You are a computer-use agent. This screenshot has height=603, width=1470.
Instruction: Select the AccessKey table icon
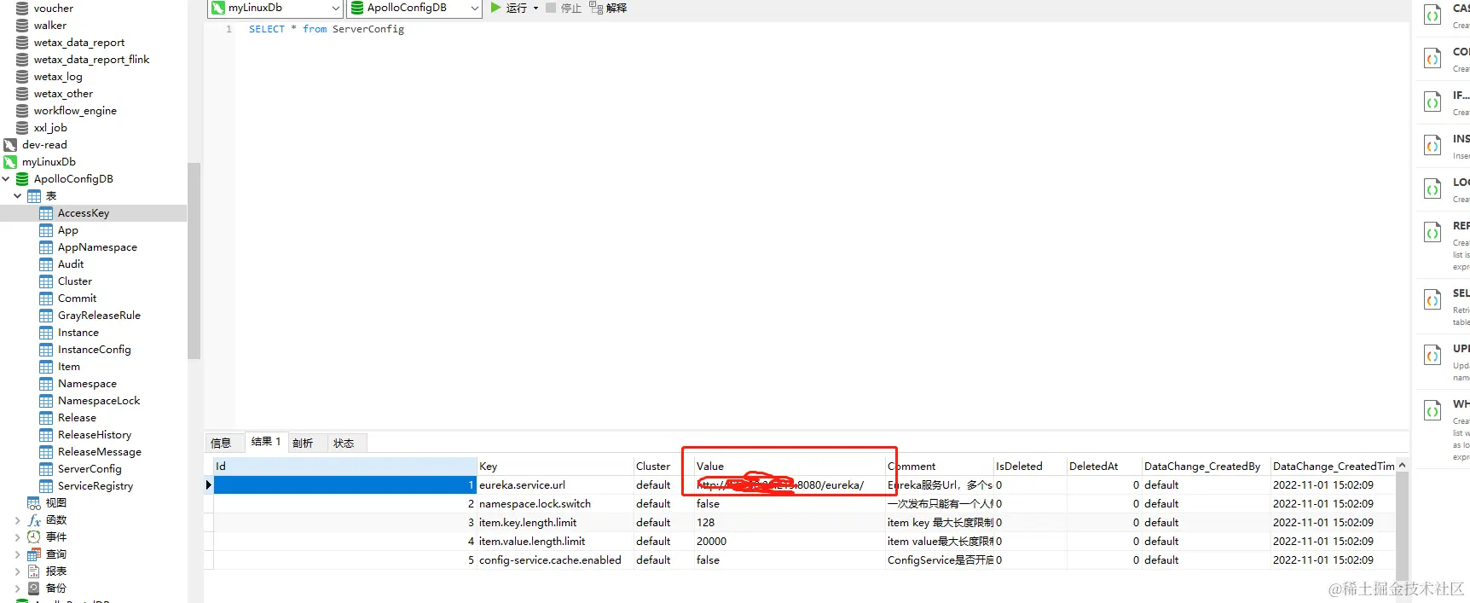46,213
